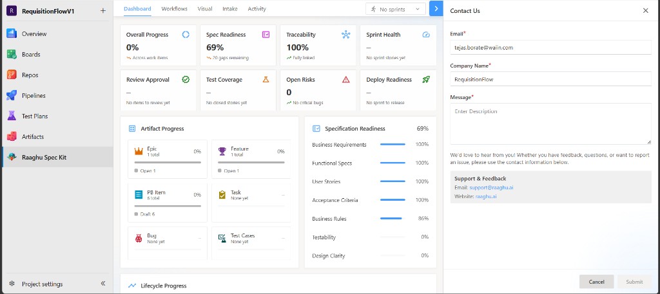Select the Raaghu Spec Kit icon
660x294 pixels.
[12, 158]
